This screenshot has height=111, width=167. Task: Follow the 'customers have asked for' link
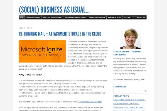pyautogui.click(x=90, y=102)
